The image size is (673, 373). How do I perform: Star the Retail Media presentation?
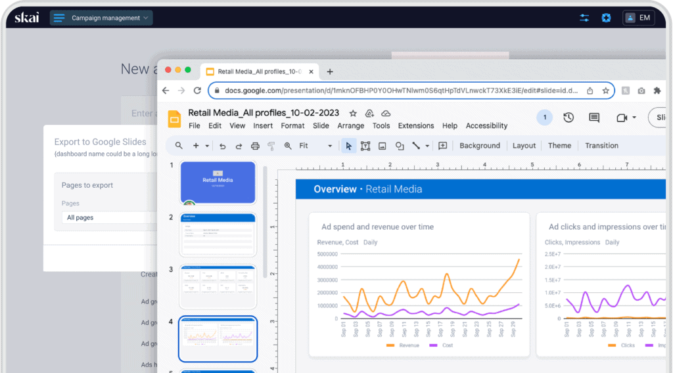(353, 114)
